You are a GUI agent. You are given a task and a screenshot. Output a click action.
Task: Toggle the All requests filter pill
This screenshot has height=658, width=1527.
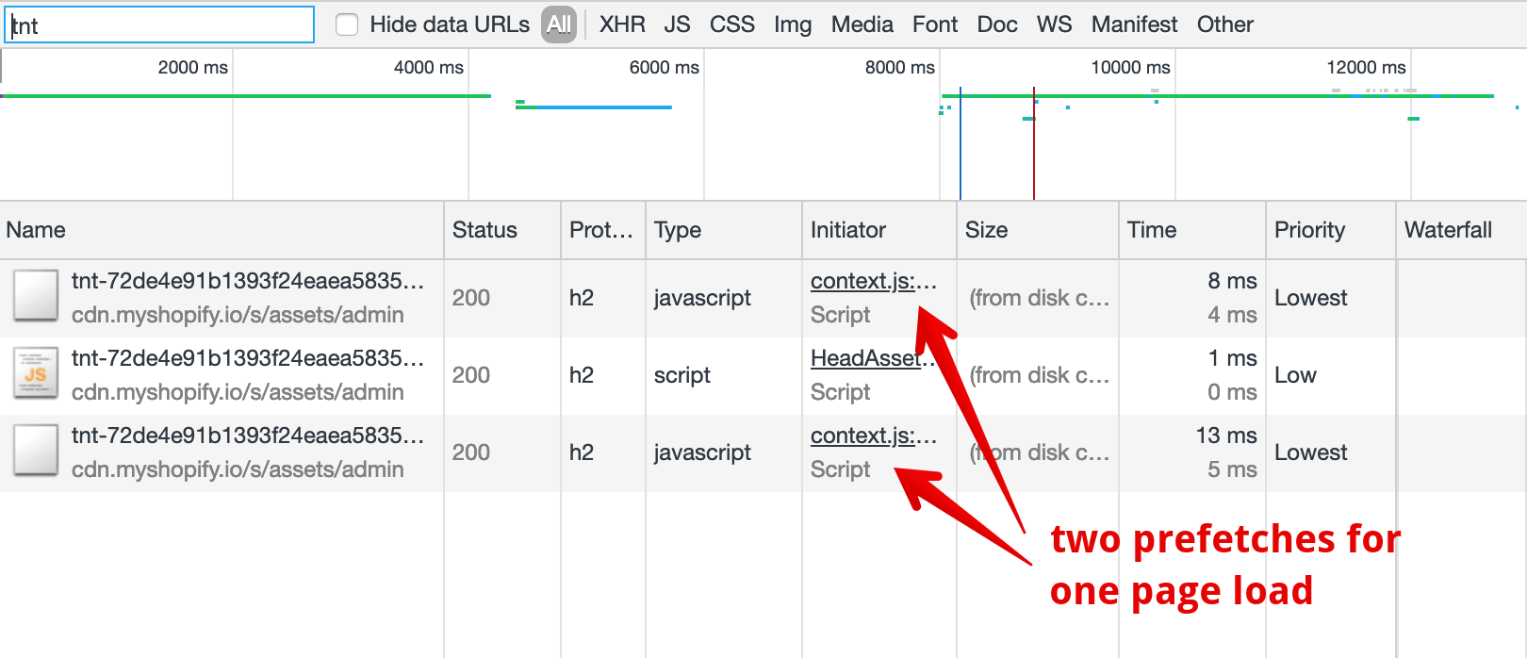coord(560,25)
